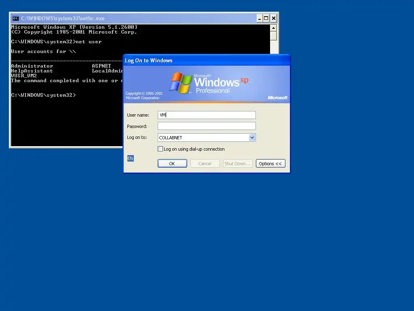Viewport: 414px width, 311px height.
Task: Click the 'Log on to:' label
Action: click(137, 137)
